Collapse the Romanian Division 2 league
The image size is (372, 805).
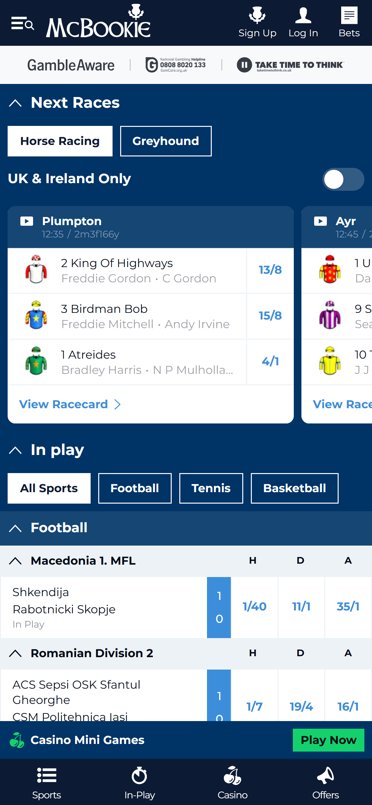(x=15, y=653)
